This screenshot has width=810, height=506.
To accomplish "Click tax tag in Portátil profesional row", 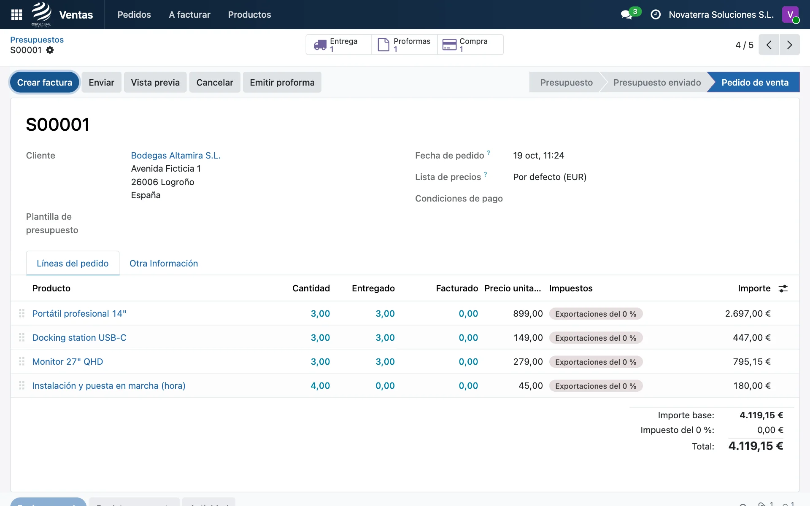I will tap(596, 314).
